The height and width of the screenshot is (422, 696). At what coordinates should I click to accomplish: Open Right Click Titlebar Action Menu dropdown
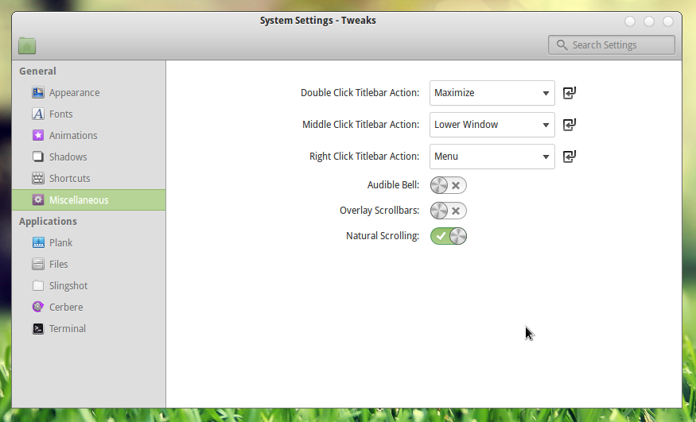coord(492,156)
